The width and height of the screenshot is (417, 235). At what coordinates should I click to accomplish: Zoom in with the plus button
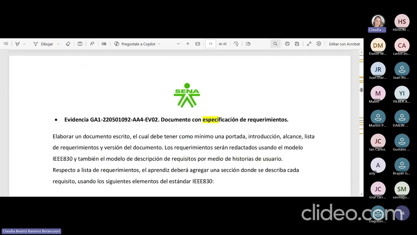188,44
